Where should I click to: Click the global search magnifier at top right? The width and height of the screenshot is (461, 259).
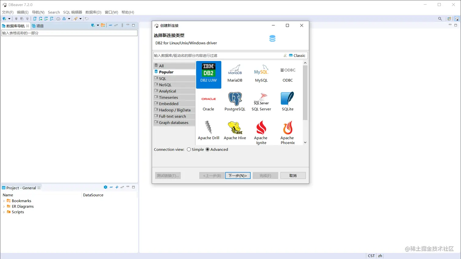tap(440, 19)
